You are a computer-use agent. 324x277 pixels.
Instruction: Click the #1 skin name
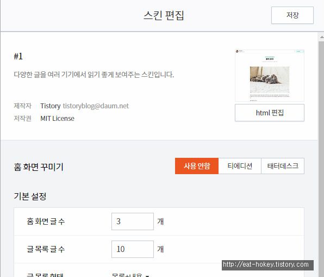point(18,56)
